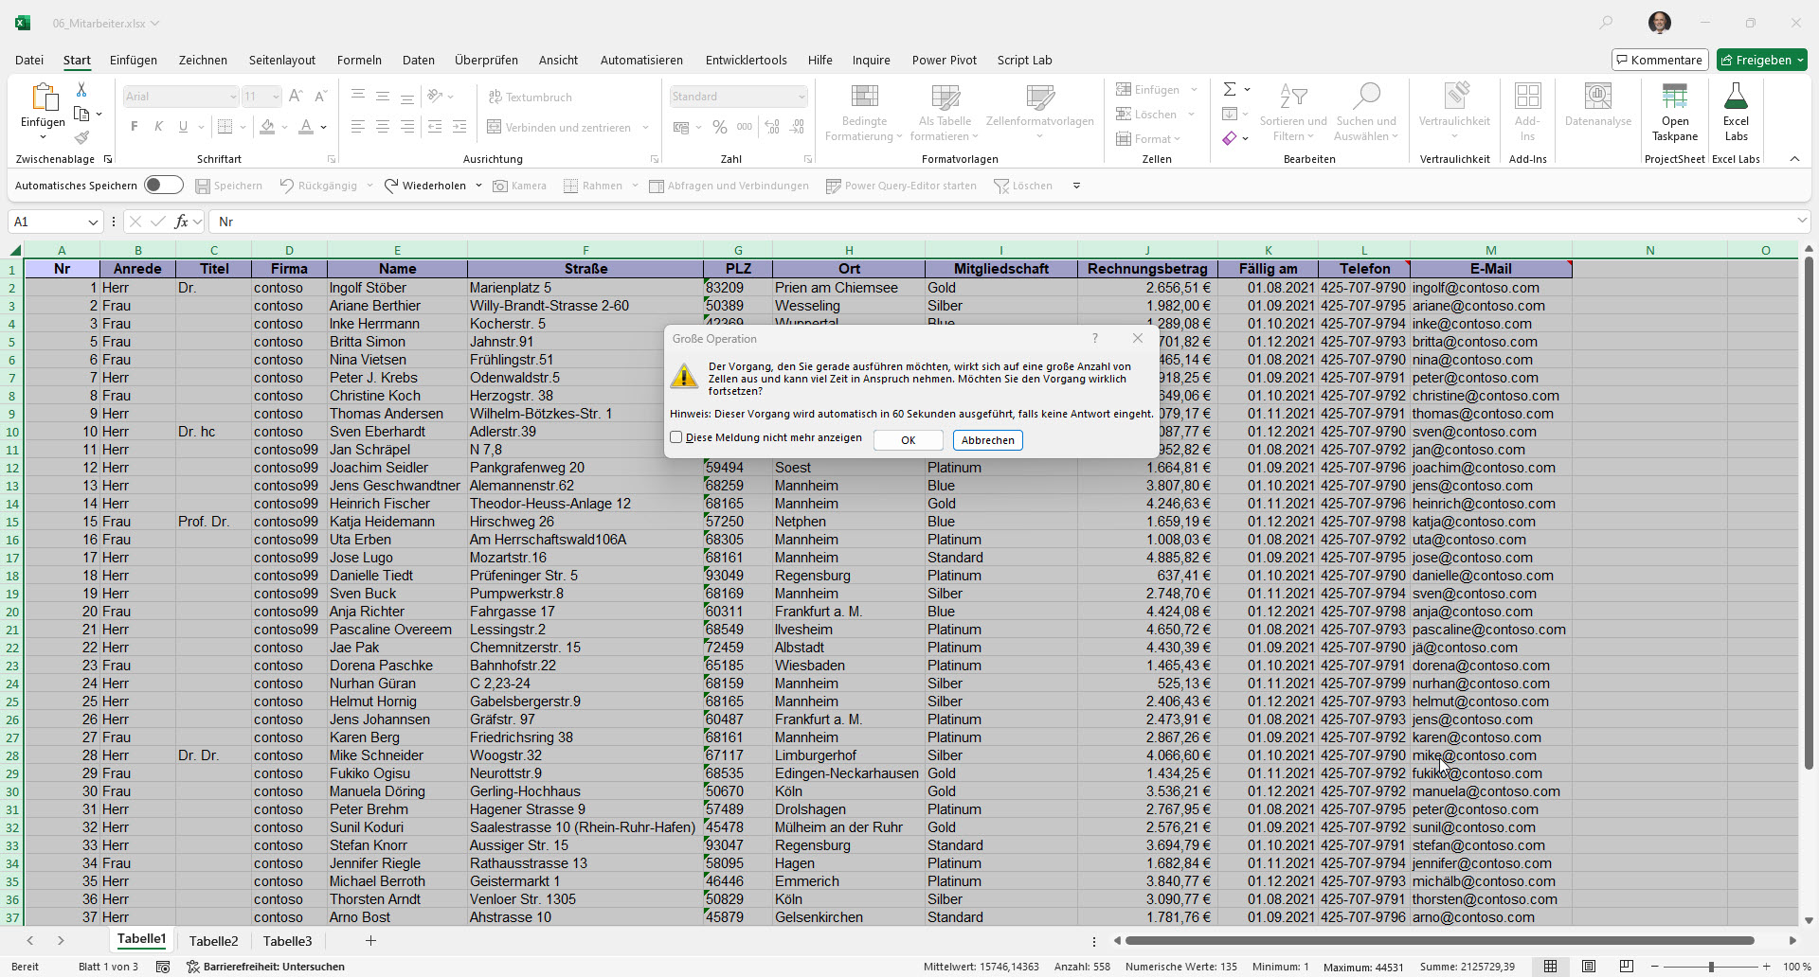Switch to page layout view icon
The image size is (1819, 977).
pos(1589,967)
